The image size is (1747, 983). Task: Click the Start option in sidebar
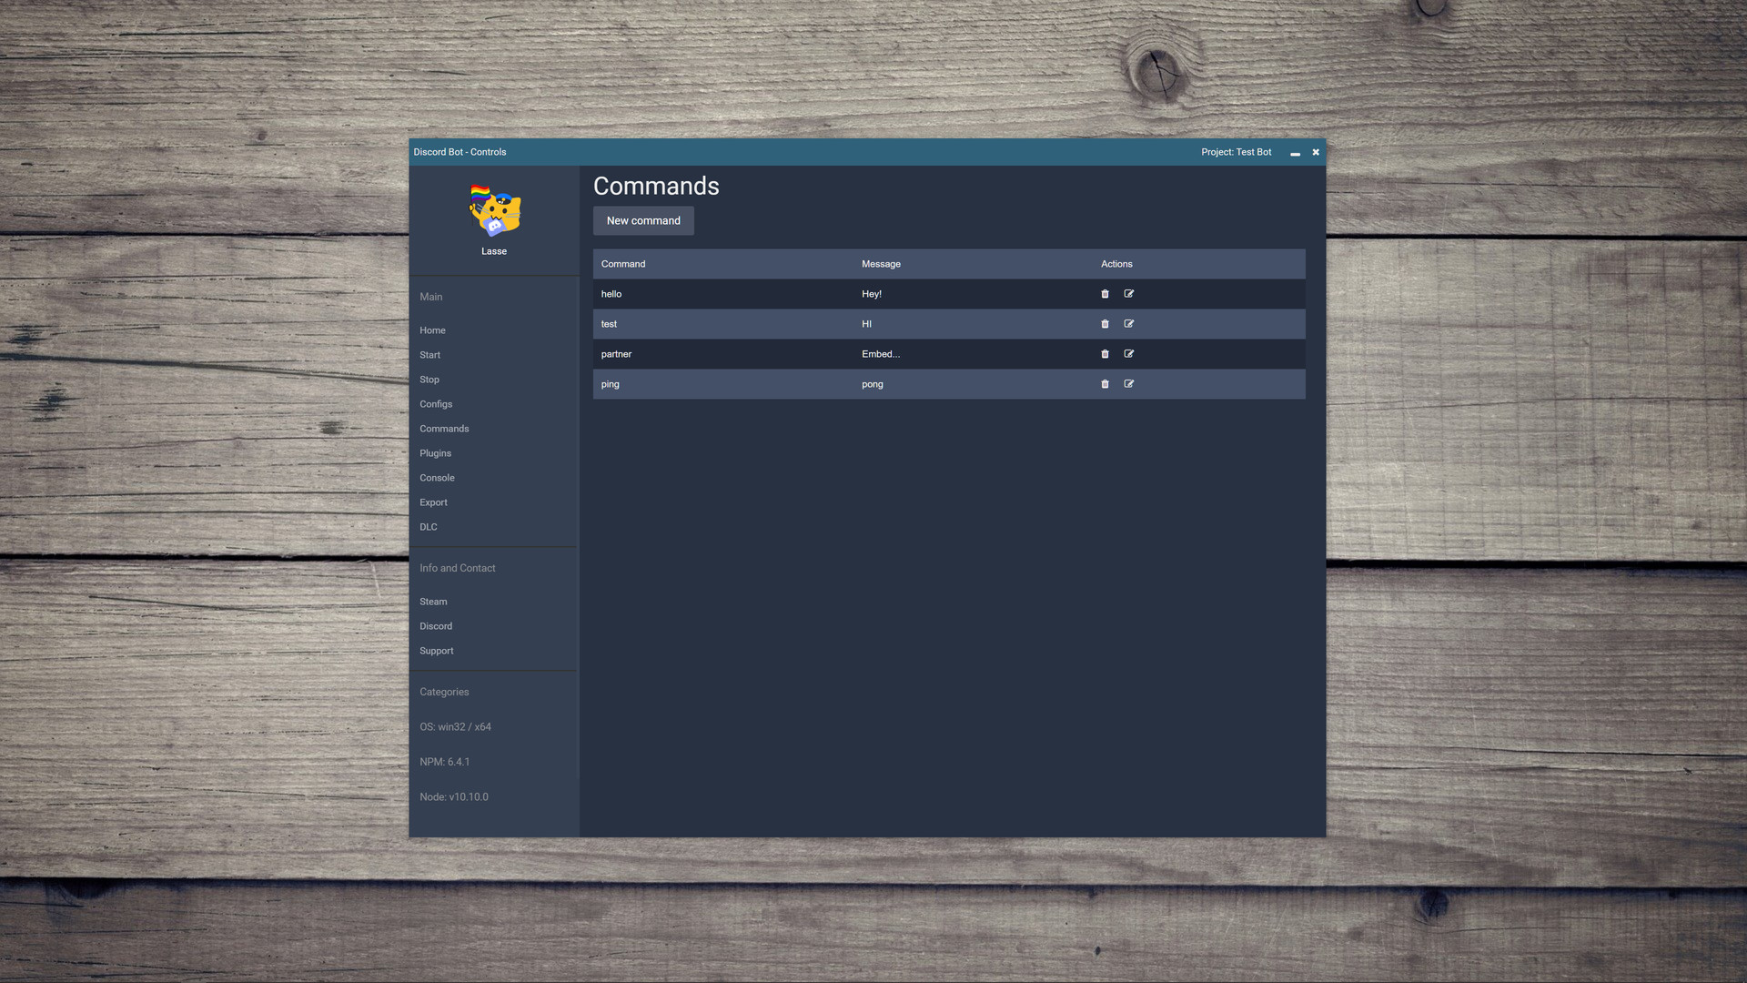[x=429, y=354]
